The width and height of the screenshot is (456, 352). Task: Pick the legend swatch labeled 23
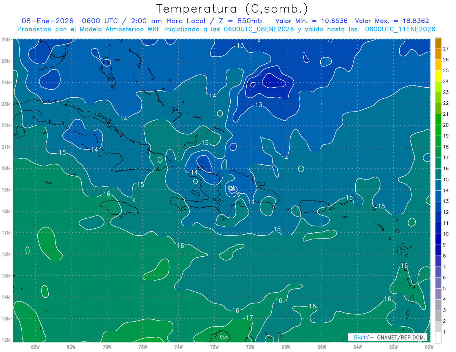438,87
